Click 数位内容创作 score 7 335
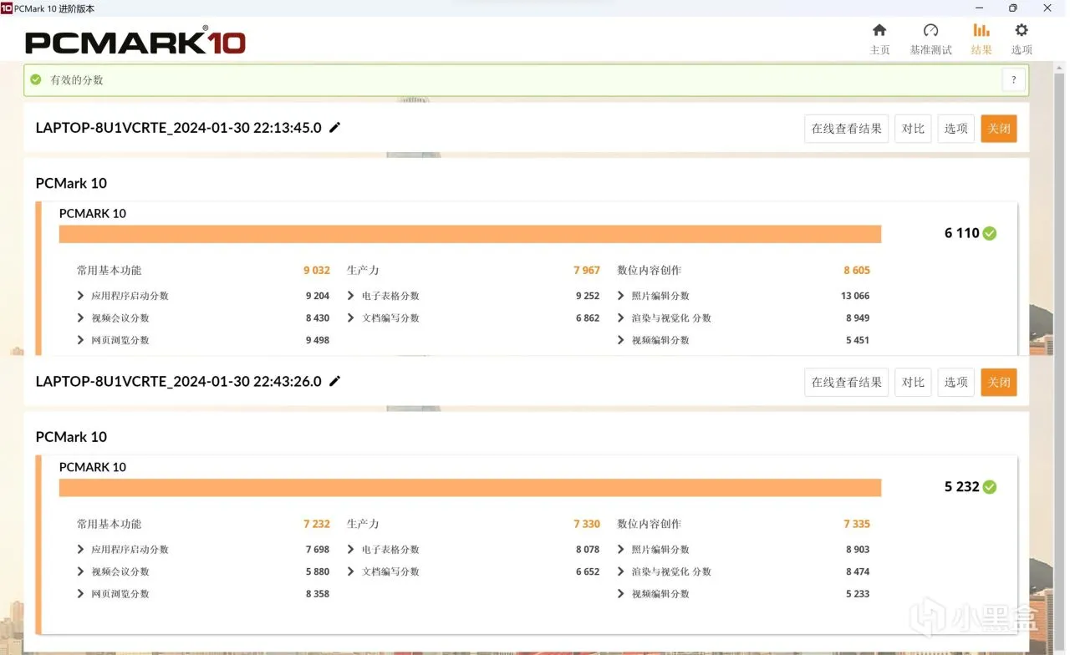 (x=857, y=524)
